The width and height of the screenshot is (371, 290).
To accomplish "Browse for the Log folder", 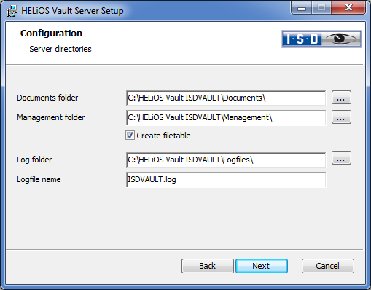I will (341, 158).
